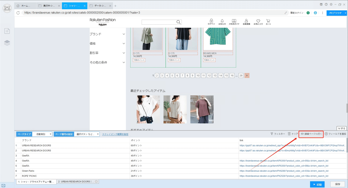Close the シャツ tab

[x=84, y=6]
